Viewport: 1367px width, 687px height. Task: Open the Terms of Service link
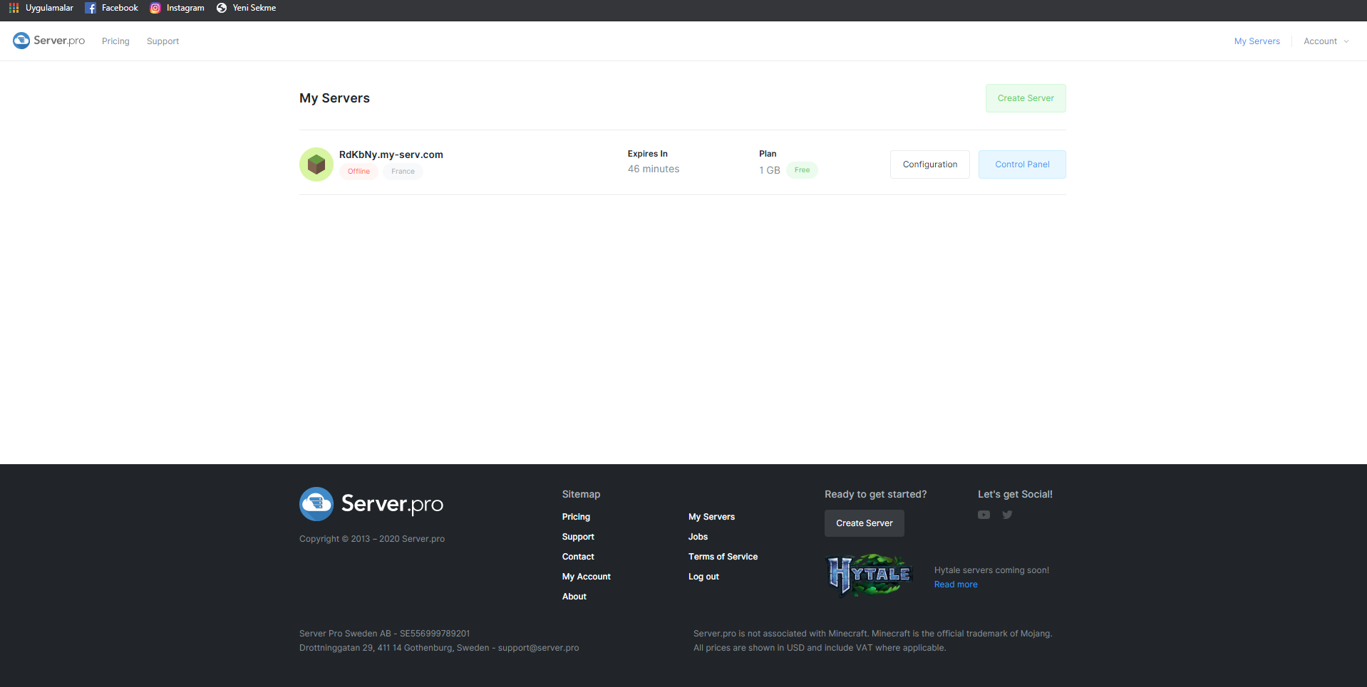pyautogui.click(x=723, y=557)
